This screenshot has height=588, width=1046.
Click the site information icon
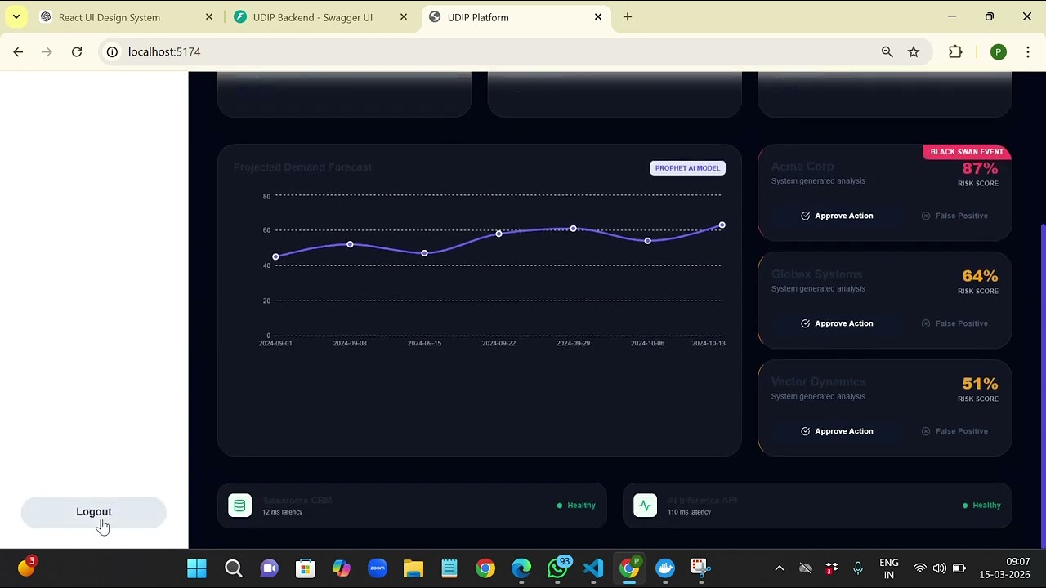112,51
